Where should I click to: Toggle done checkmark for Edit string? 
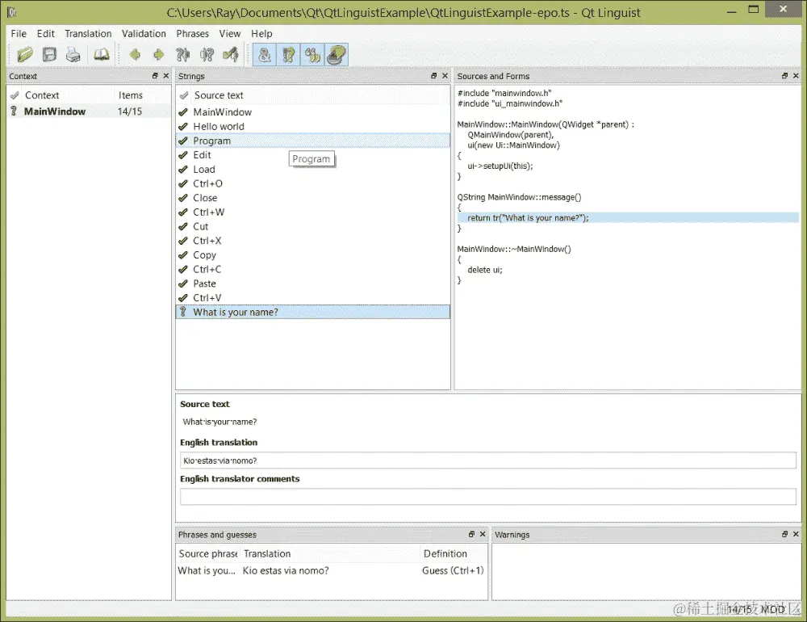click(182, 155)
